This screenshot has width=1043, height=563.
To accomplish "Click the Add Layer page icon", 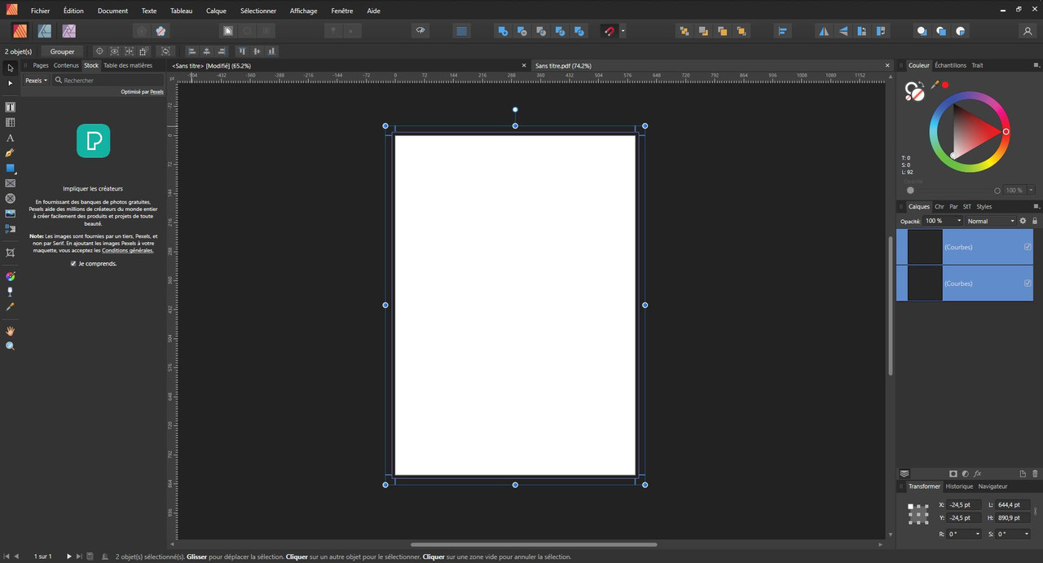I will 1023,473.
